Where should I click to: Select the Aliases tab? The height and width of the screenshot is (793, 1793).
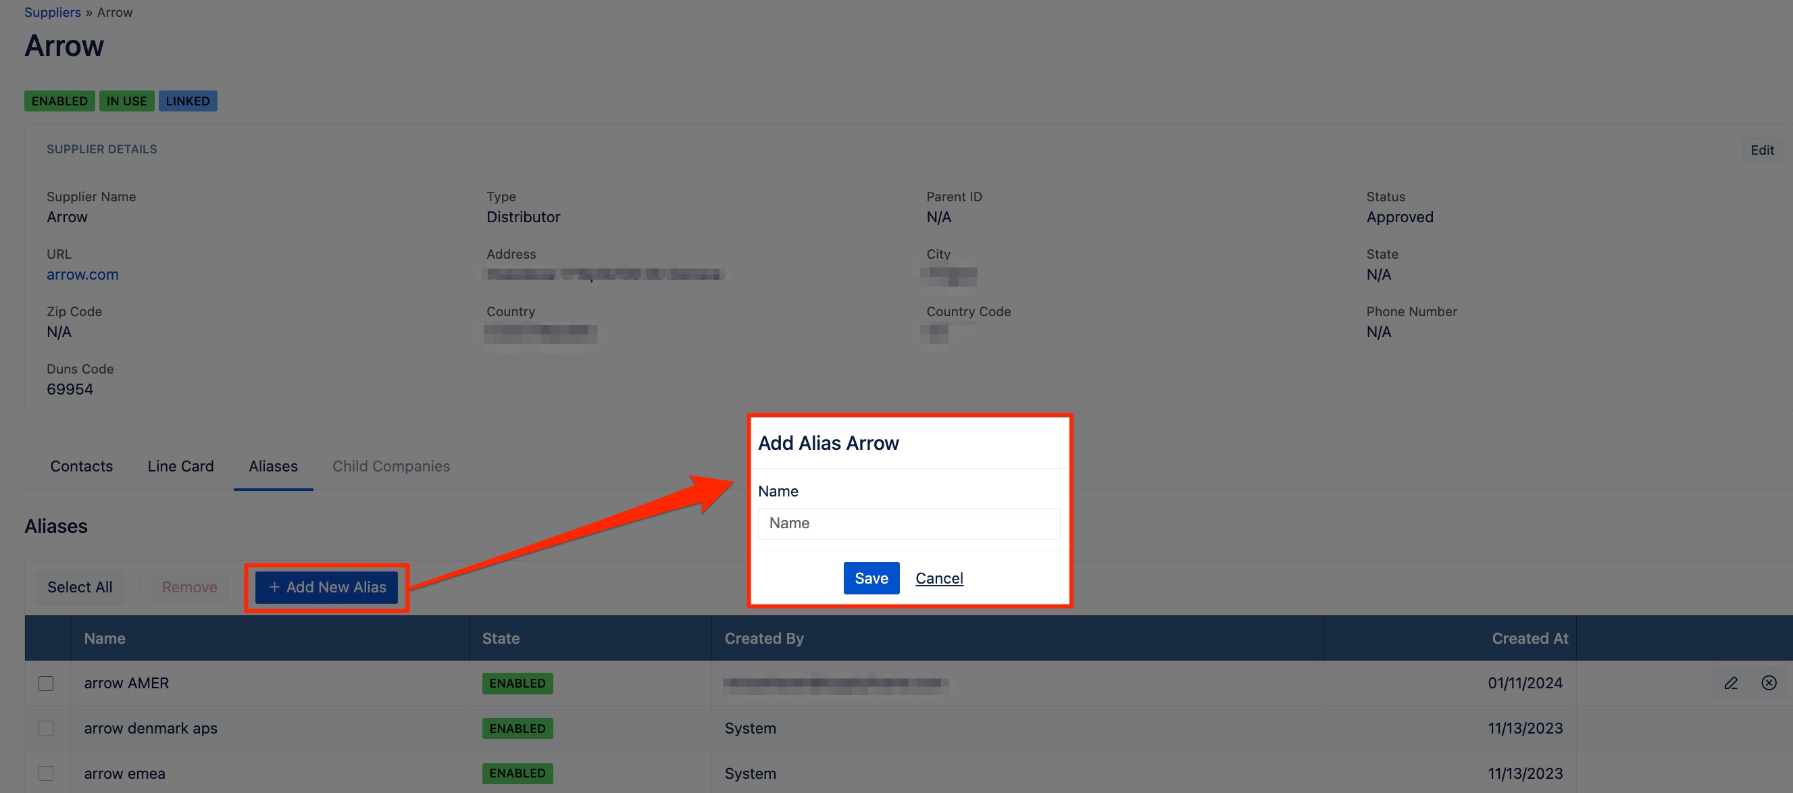click(273, 467)
